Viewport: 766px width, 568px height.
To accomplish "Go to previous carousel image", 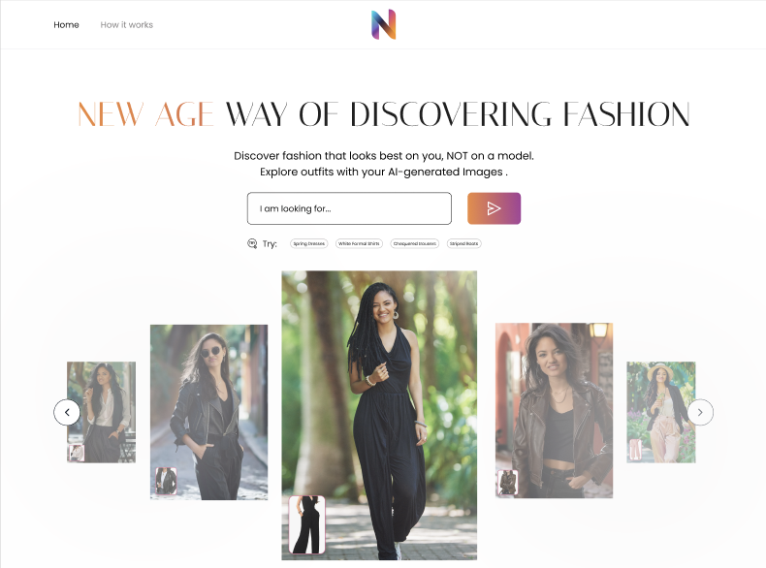I will (x=67, y=412).
